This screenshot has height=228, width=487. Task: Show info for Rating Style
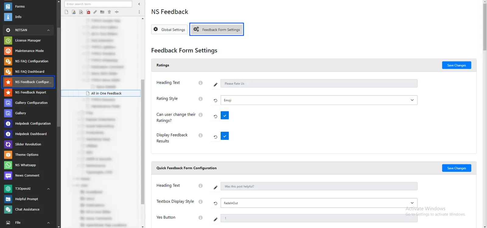click(x=201, y=99)
